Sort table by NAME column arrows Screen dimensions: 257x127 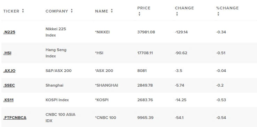(112, 11)
